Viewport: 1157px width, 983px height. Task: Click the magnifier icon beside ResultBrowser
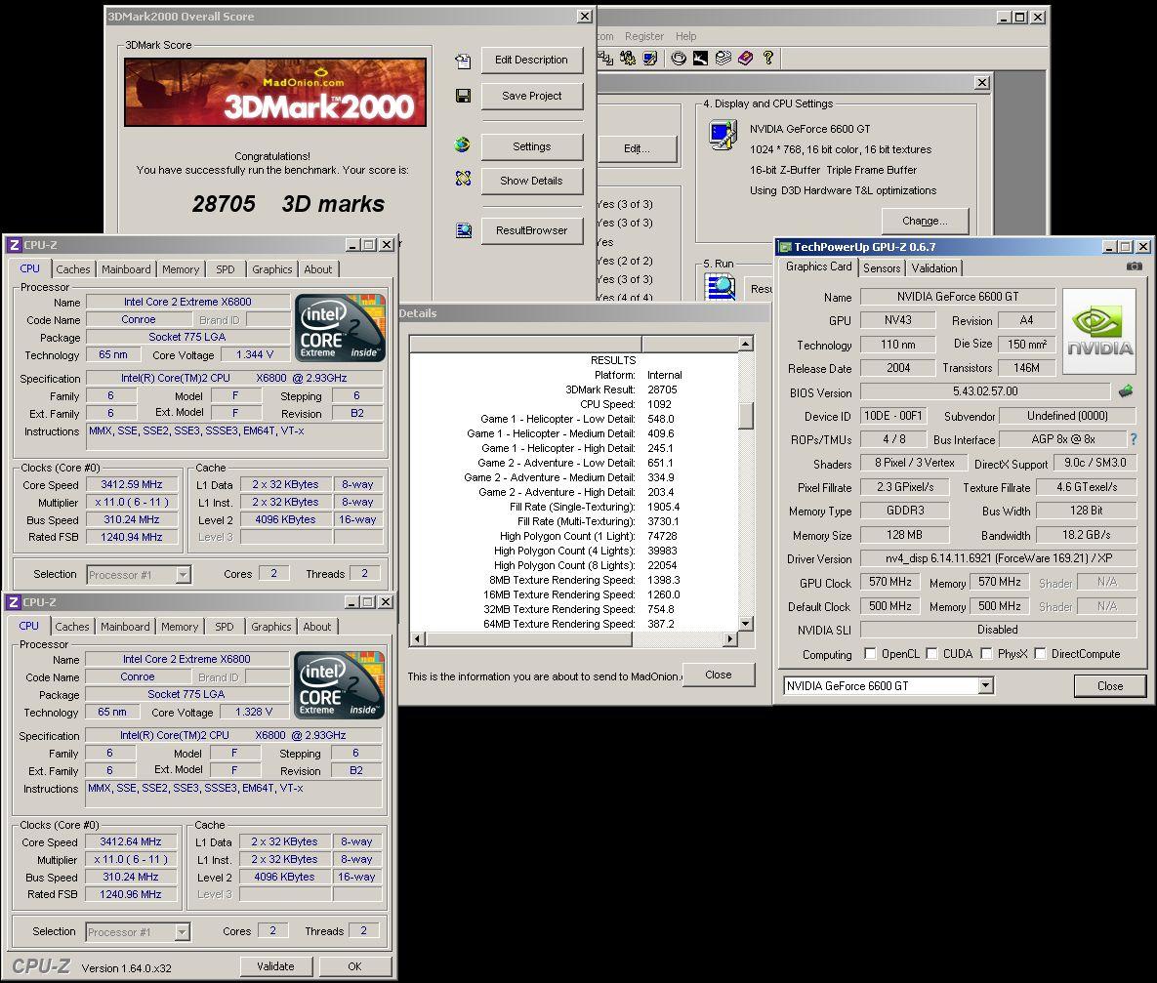tap(464, 230)
